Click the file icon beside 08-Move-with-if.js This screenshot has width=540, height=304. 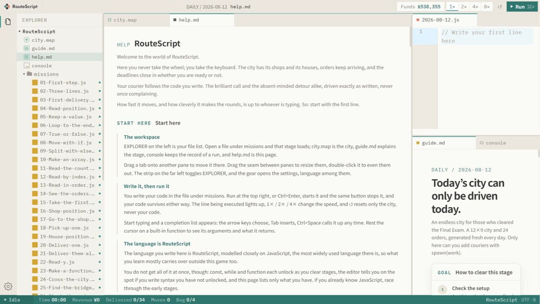[x=35, y=143]
